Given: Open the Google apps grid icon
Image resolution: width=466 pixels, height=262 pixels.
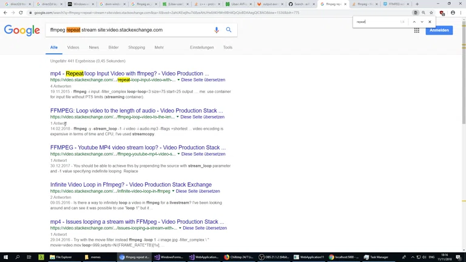Looking at the screenshot, I should (x=417, y=30).
